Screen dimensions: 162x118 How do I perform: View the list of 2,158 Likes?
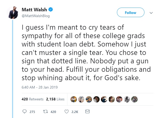click(55, 99)
